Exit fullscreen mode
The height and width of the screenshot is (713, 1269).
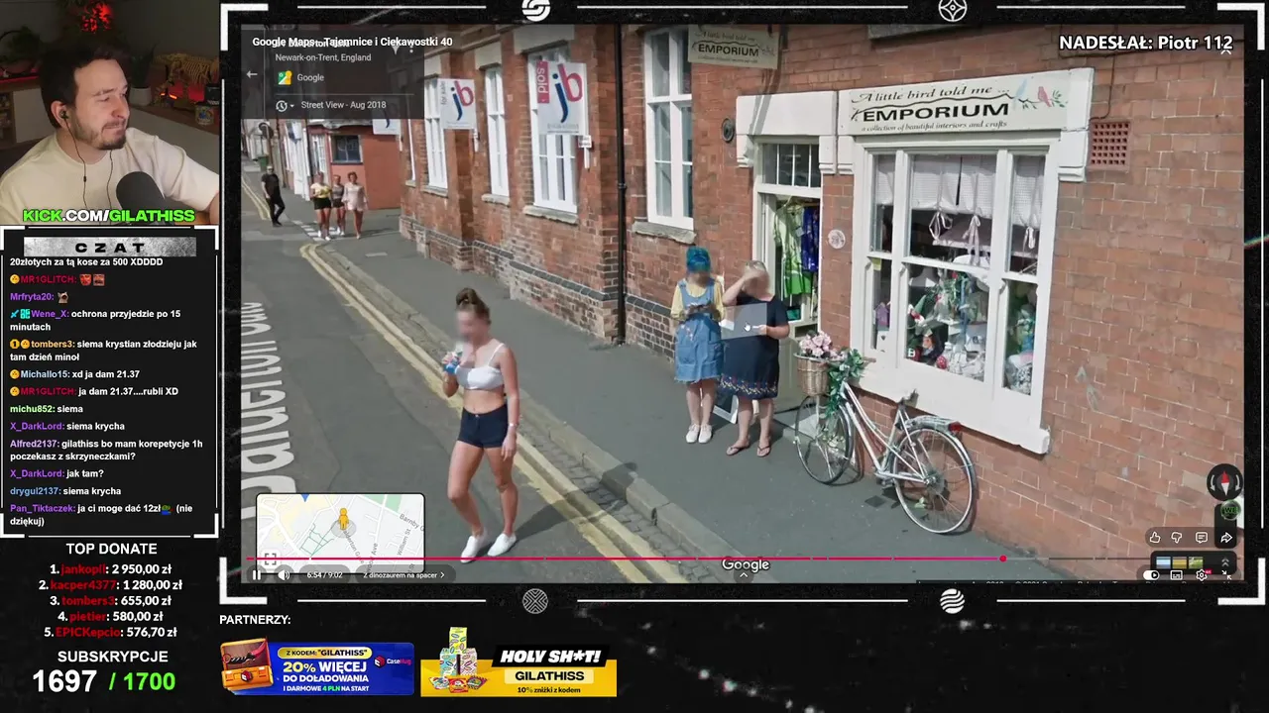(1226, 575)
